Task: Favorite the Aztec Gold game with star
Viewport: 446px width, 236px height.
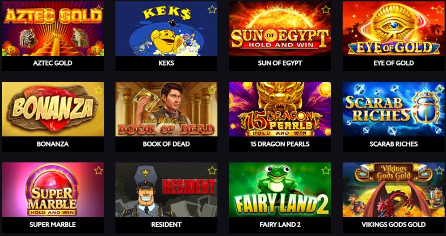Action: (98, 9)
